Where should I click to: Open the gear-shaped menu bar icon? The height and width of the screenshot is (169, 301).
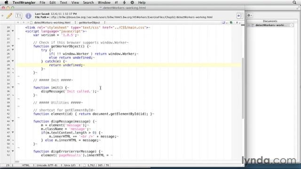coord(132,2)
